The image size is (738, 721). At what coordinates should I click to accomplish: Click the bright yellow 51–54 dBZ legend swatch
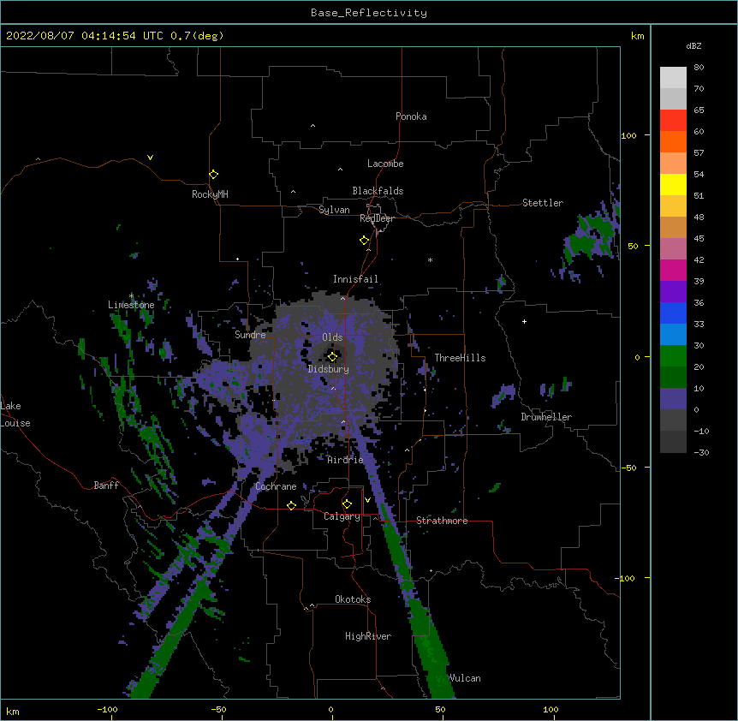tap(673, 184)
